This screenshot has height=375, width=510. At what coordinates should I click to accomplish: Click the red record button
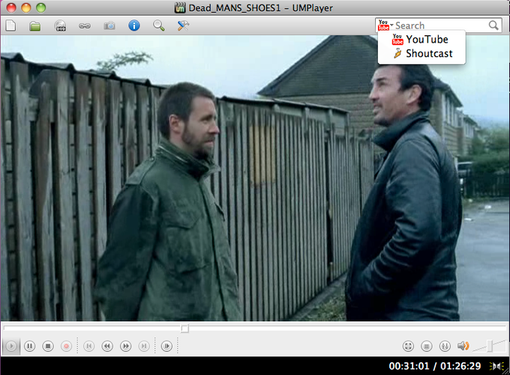tap(66, 346)
